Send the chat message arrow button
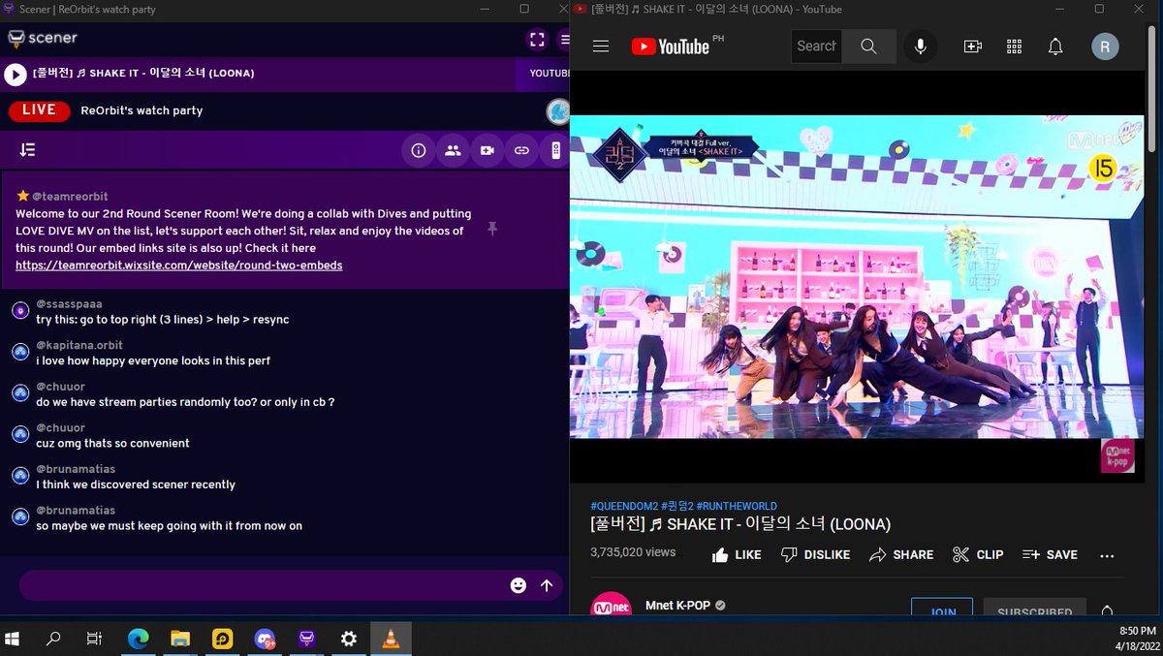This screenshot has width=1163, height=656. point(547,585)
